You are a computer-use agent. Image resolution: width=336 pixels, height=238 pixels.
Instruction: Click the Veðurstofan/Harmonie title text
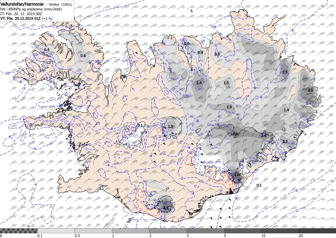tap(22, 4)
